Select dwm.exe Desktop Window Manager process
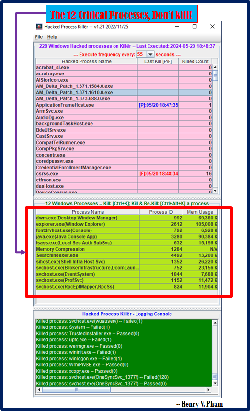250x411 pixels. coord(127,218)
